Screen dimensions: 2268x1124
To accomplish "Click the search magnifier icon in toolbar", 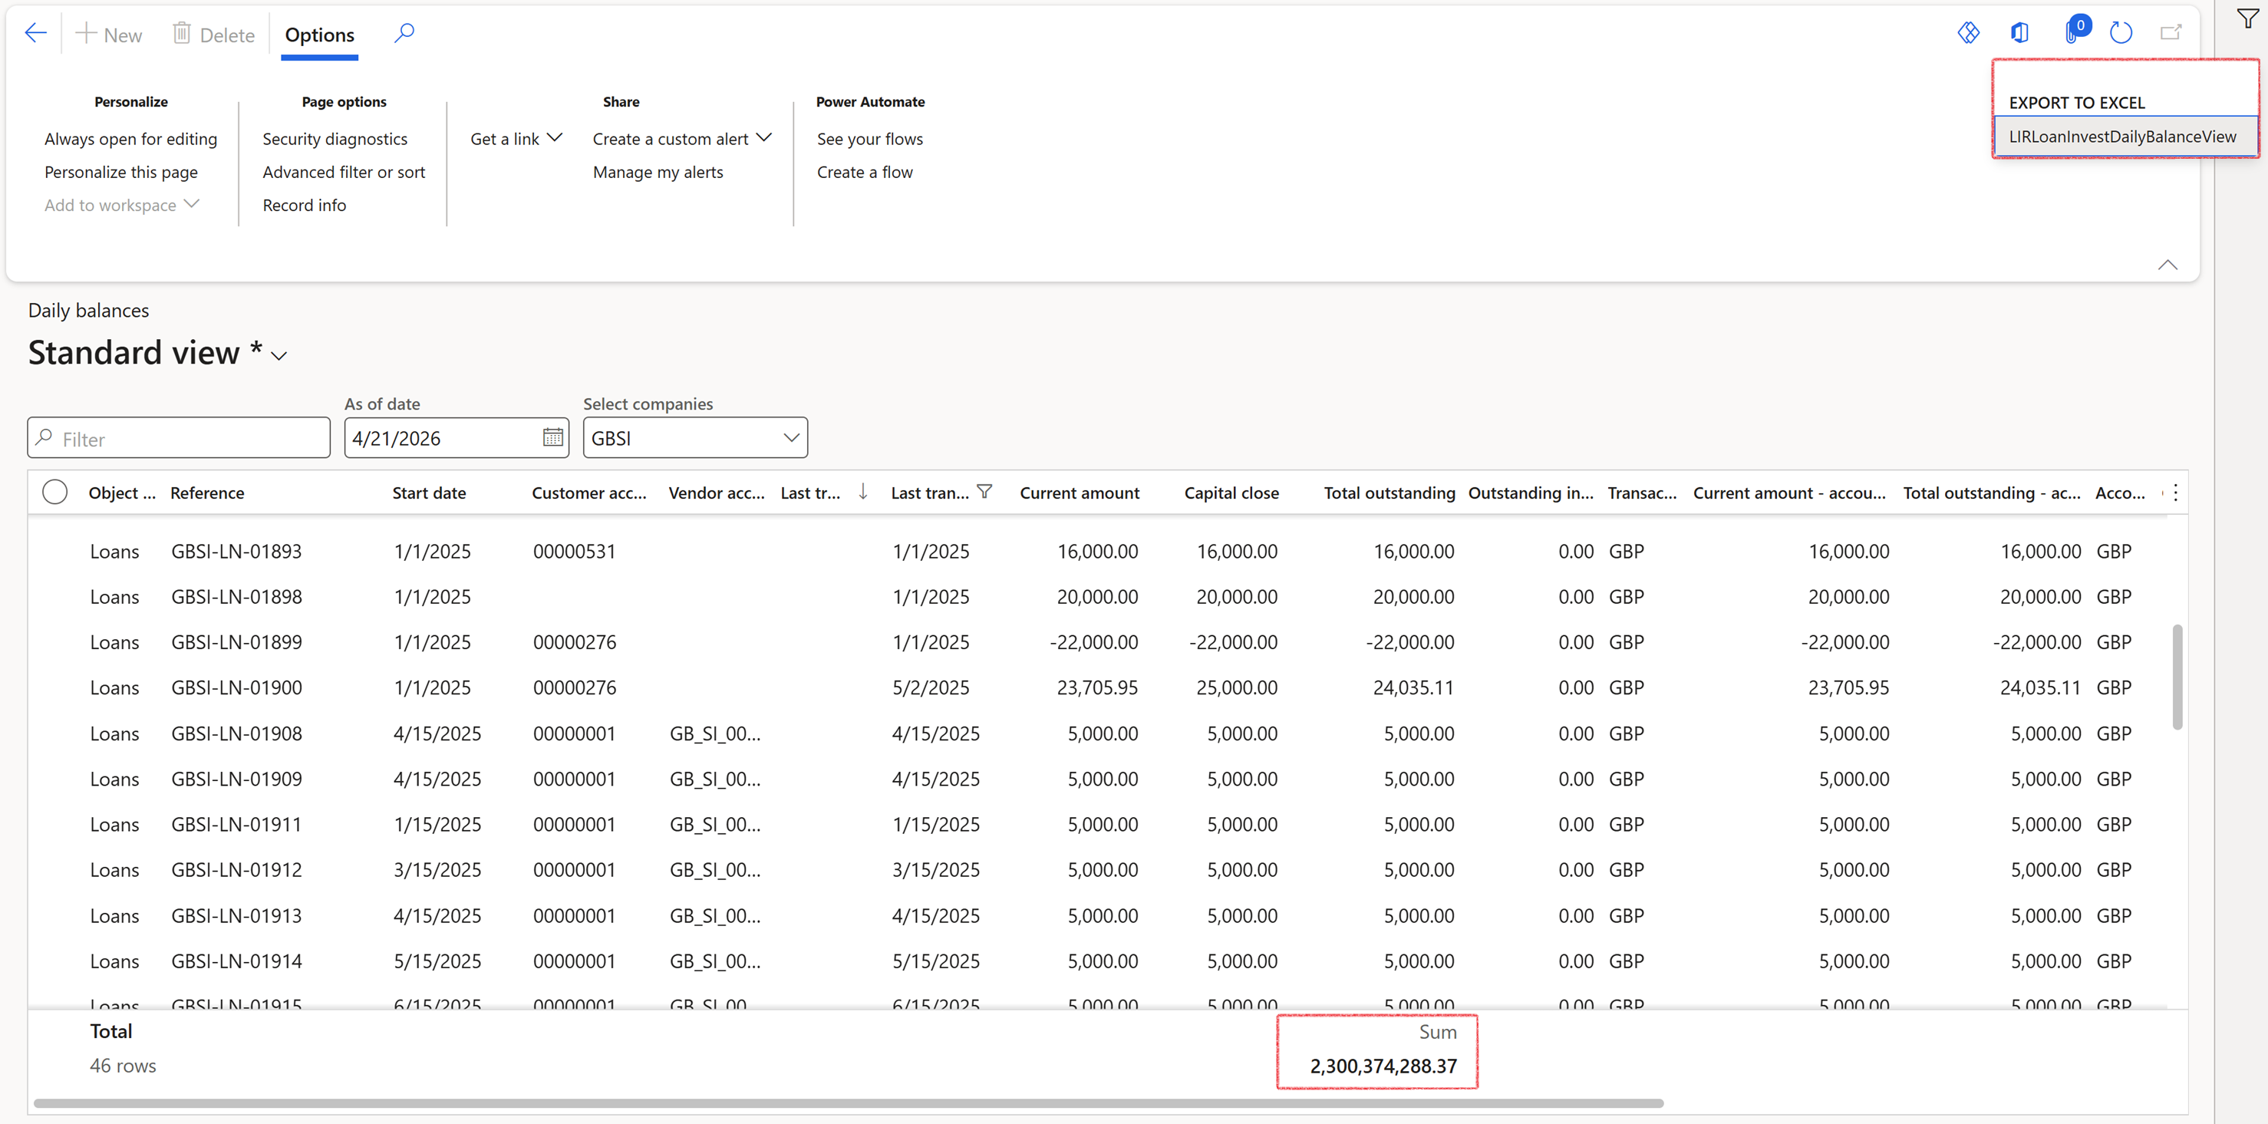I will coord(404,34).
